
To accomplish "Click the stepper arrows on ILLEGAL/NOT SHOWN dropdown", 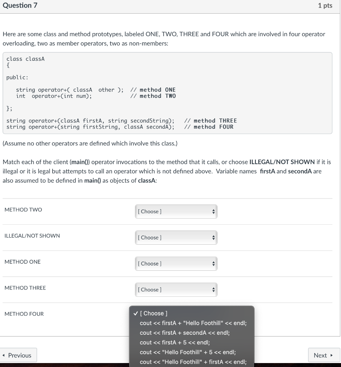I will (213, 238).
